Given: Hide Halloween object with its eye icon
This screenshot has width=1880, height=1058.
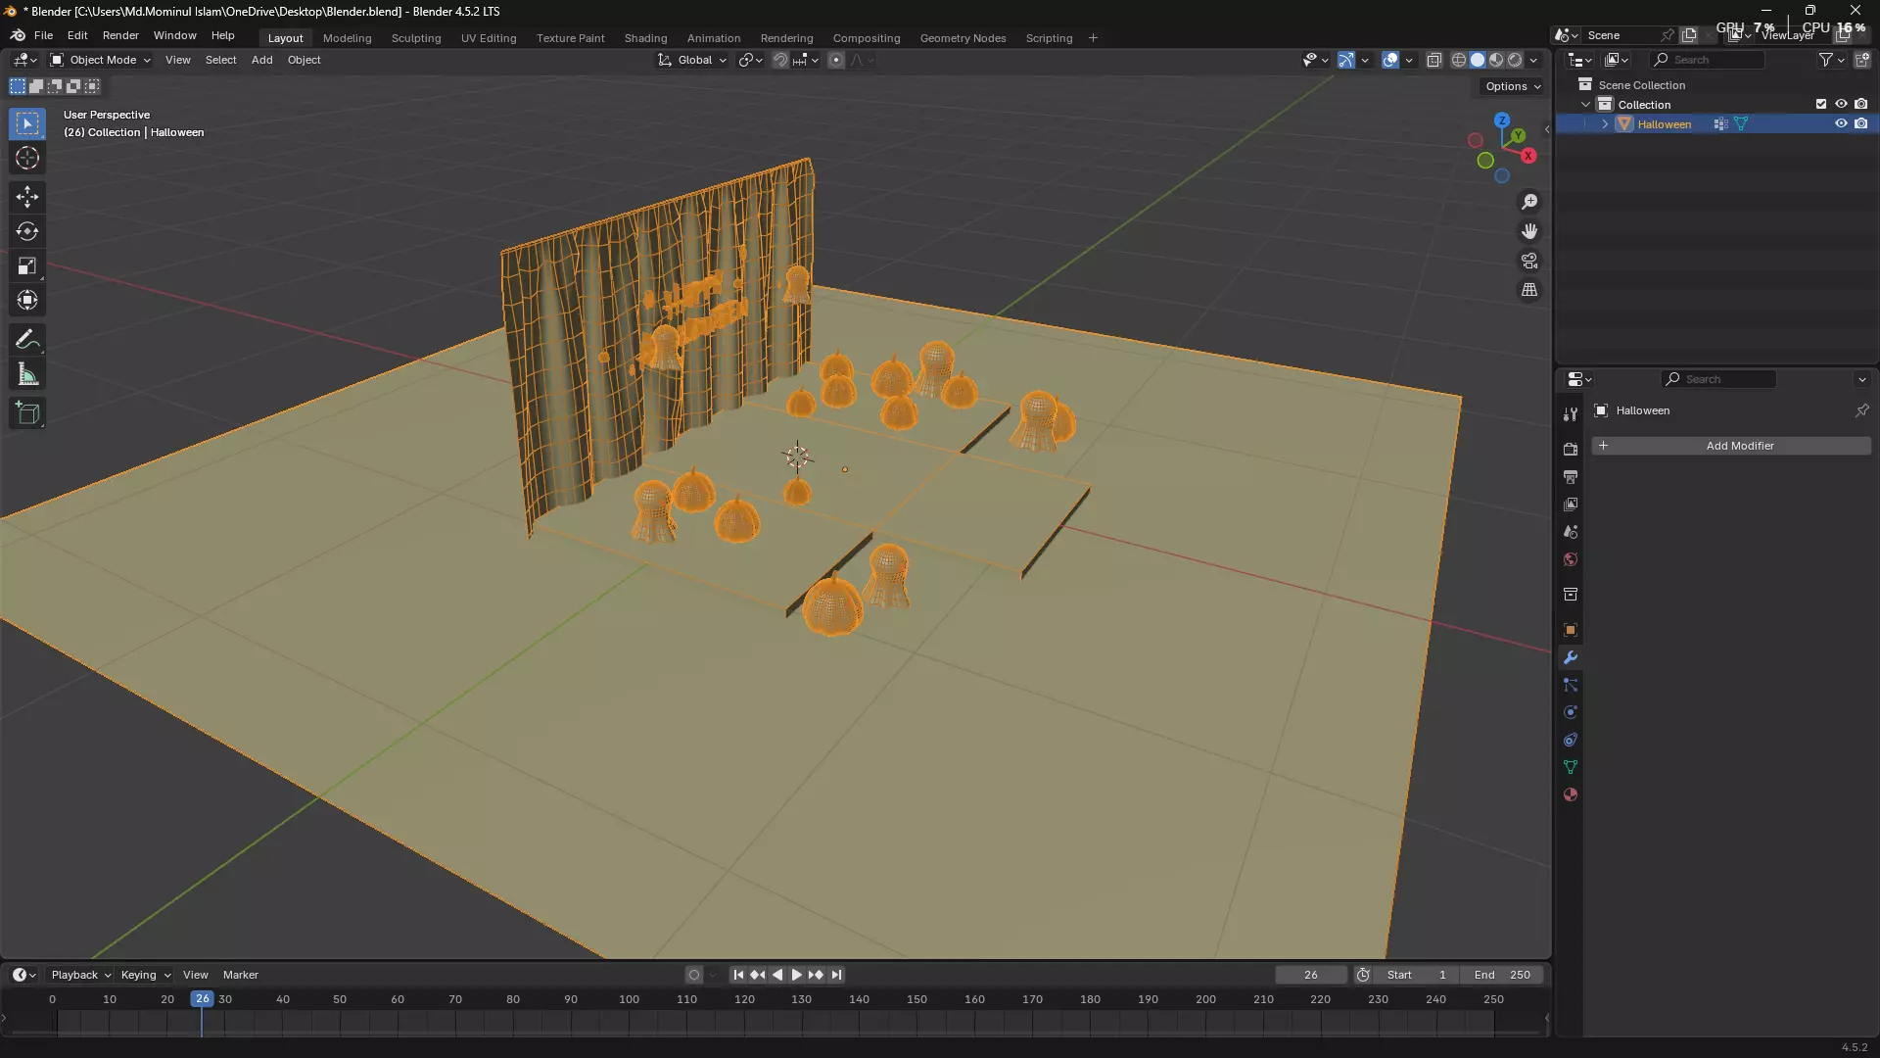Looking at the screenshot, I should (1841, 123).
